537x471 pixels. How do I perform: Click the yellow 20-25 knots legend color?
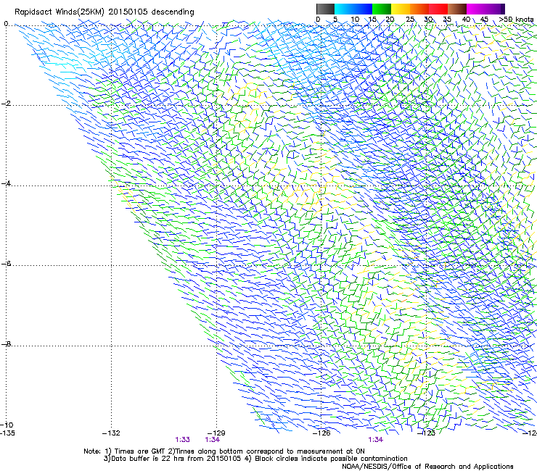(x=401, y=9)
